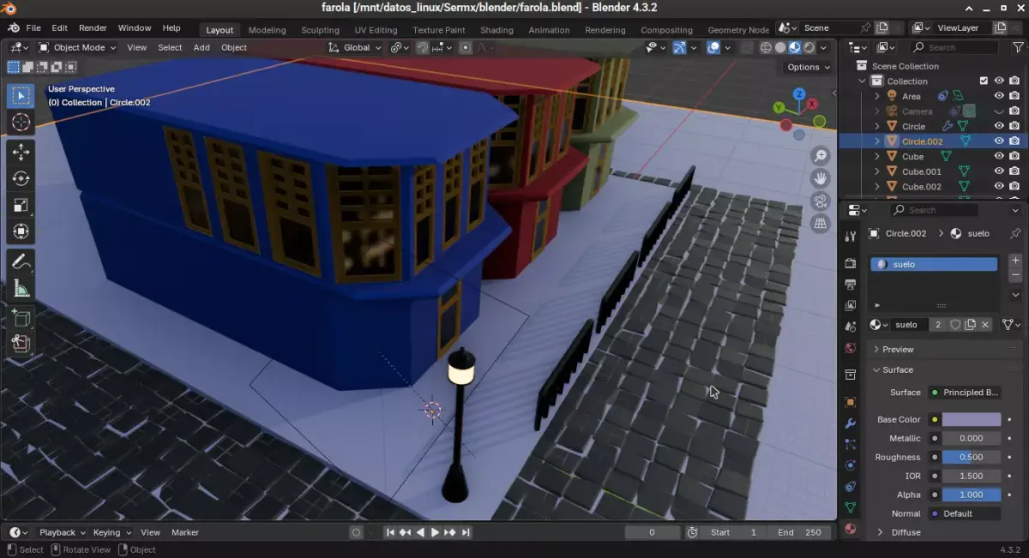Screen dimensions: 1029x558
Task: Pin the properties editor context
Action: (x=1015, y=233)
